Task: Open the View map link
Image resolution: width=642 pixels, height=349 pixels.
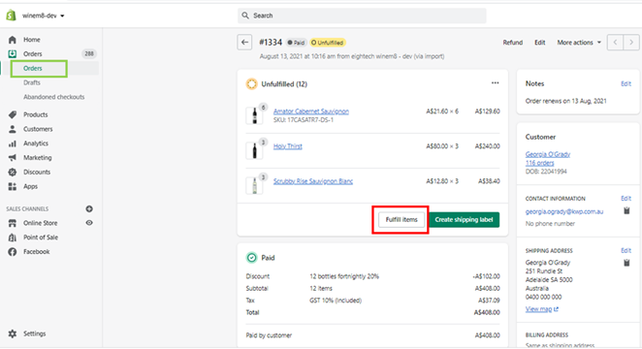Action: 542,309
